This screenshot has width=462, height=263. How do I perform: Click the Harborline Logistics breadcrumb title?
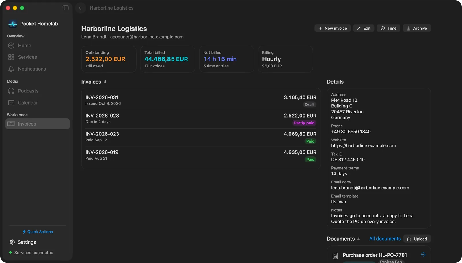click(x=112, y=8)
